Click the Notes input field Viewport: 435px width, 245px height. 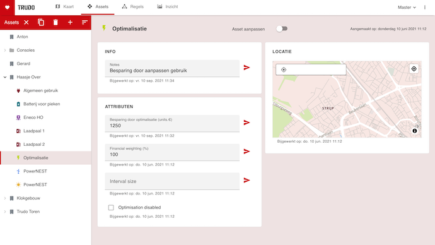(172, 68)
